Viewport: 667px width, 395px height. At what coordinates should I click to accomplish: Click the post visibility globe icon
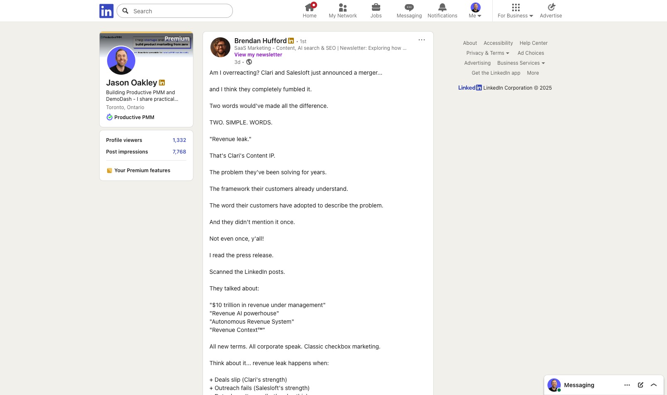pyautogui.click(x=249, y=62)
